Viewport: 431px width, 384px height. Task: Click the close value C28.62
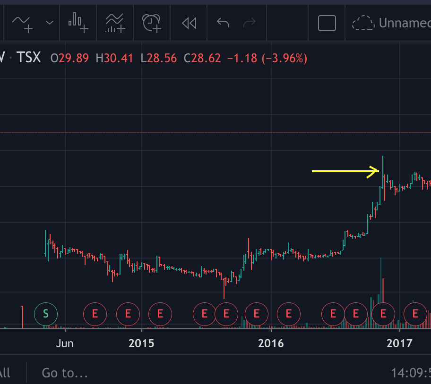click(x=202, y=58)
